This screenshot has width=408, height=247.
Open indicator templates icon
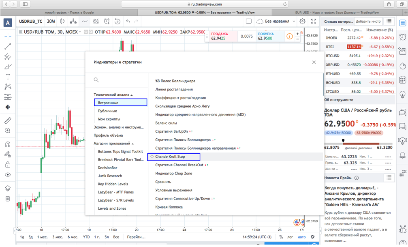point(96,21)
